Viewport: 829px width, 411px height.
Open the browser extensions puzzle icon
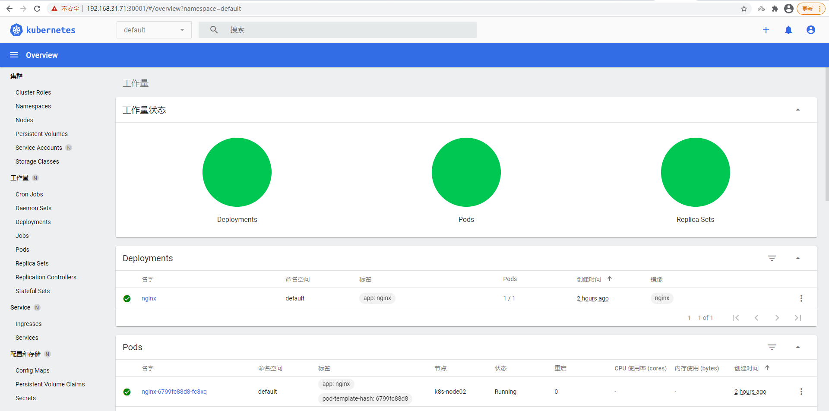(x=775, y=9)
